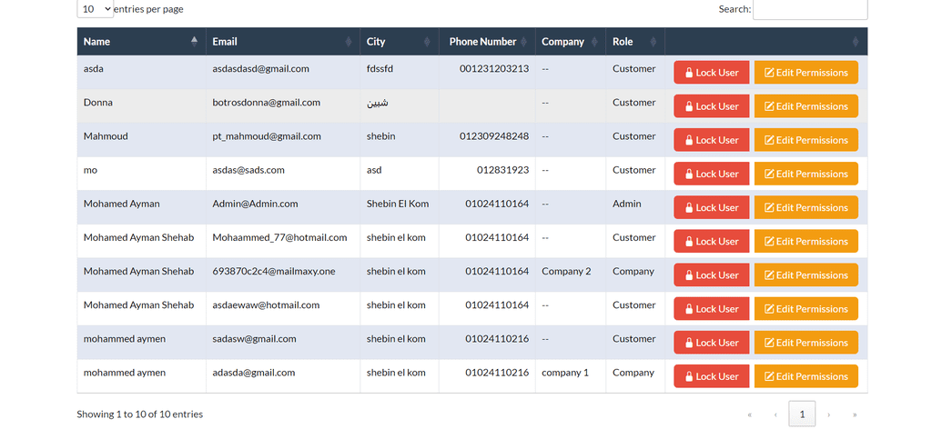Click inside the Search input field

[809, 9]
